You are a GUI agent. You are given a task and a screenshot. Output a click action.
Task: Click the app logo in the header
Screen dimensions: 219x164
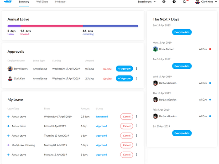[x=8, y=2]
